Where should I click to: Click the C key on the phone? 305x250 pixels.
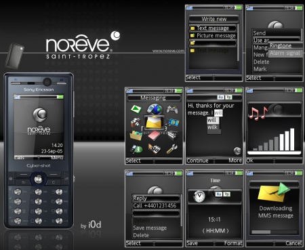[x=54, y=182]
